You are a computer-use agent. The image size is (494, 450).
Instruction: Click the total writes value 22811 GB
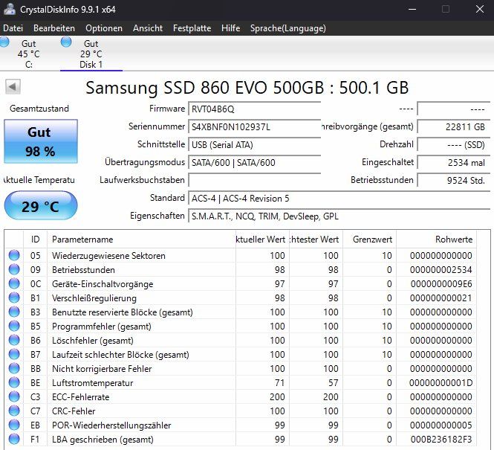[x=454, y=127]
